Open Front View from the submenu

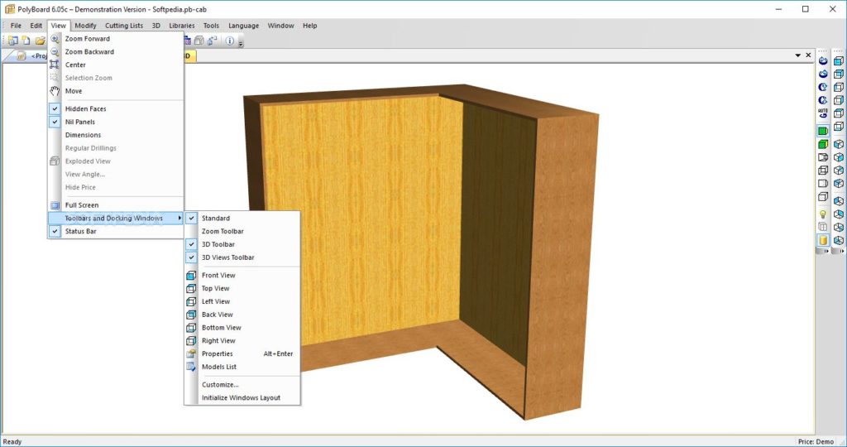(242, 275)
